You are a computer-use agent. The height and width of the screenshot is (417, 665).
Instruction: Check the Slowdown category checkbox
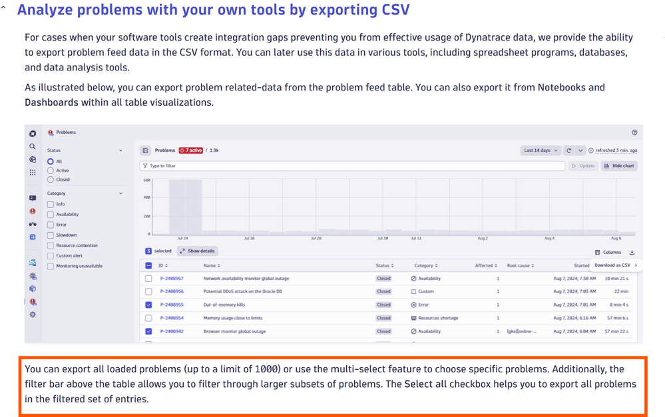(50, 235)
